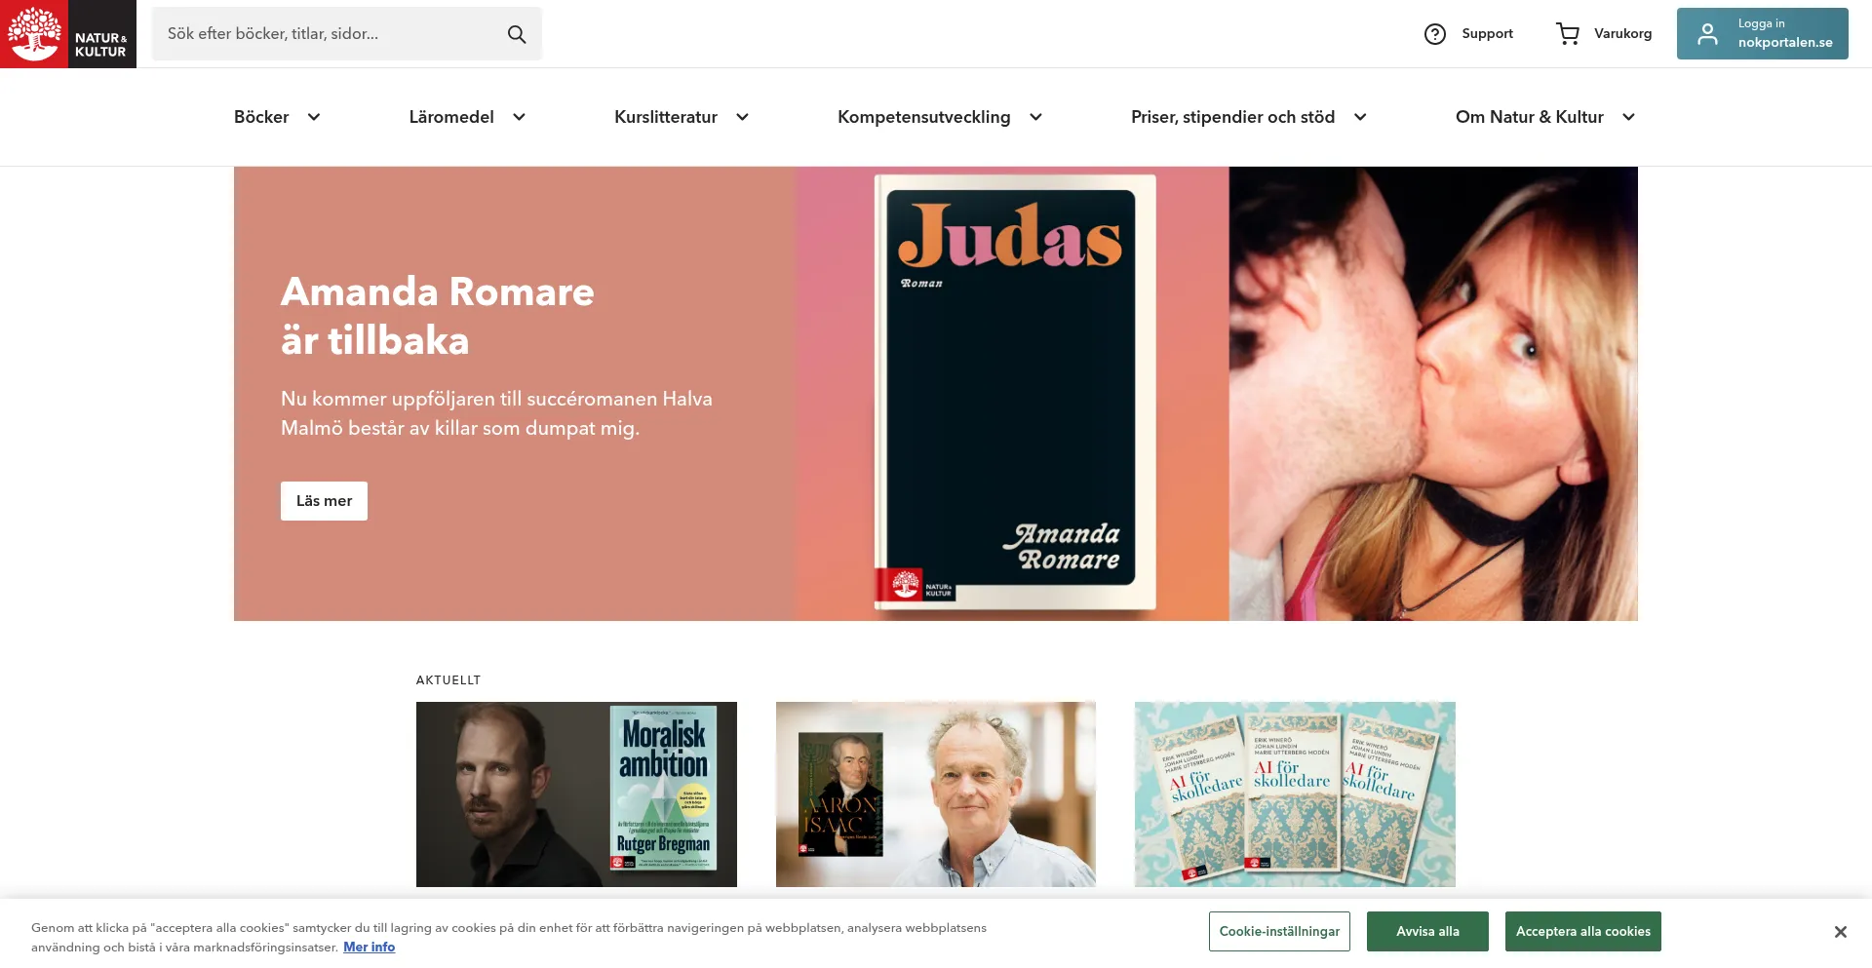Click the search magnifier icon

click(x=517, y=34)
